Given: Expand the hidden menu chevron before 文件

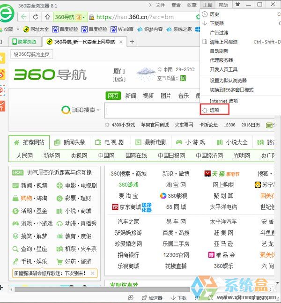Looking at the screenshot, I should pos(150,5).
